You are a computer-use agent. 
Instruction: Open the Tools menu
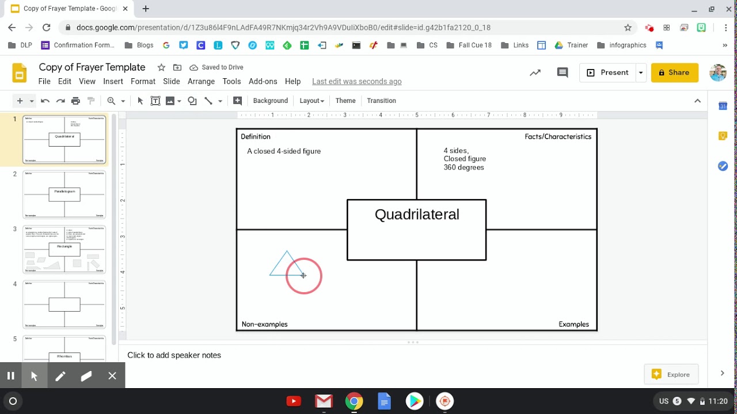coord(231,82)
